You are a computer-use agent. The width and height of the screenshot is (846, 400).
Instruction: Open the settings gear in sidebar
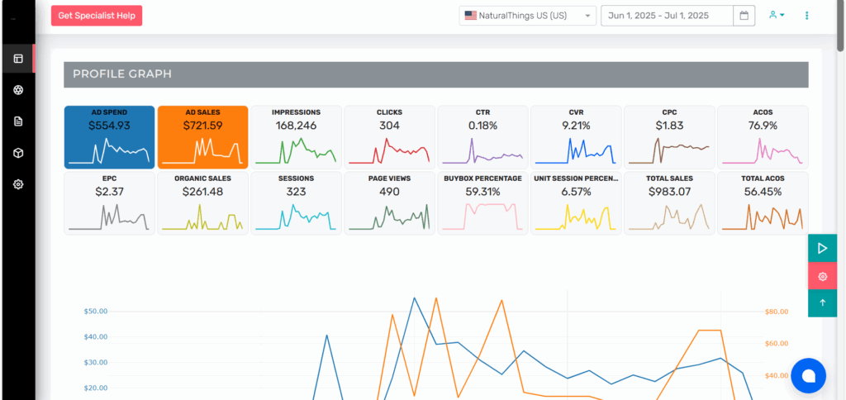[x=18, y=184]
